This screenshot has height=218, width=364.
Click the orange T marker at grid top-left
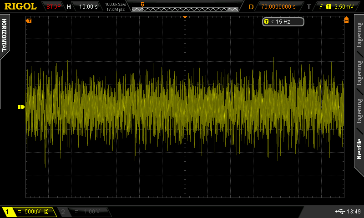[29, 21]
